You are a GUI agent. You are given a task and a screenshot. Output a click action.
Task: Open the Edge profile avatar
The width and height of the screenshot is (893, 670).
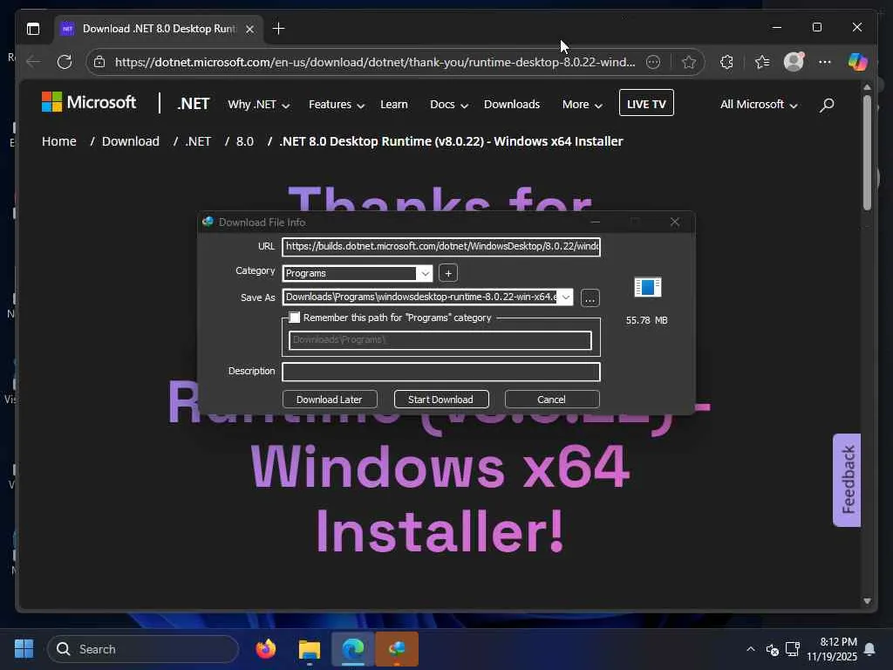coord(794,62)
